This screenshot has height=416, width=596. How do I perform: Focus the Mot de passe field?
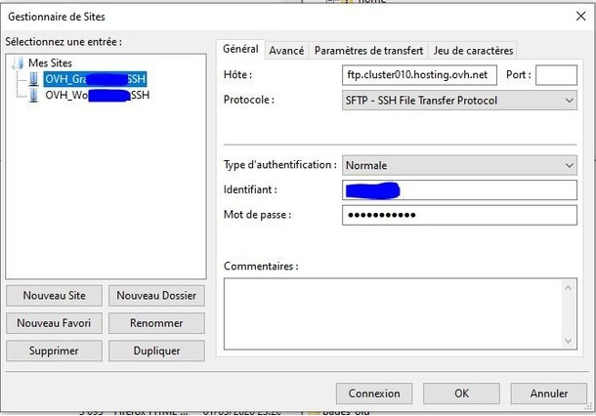(459, 214)
